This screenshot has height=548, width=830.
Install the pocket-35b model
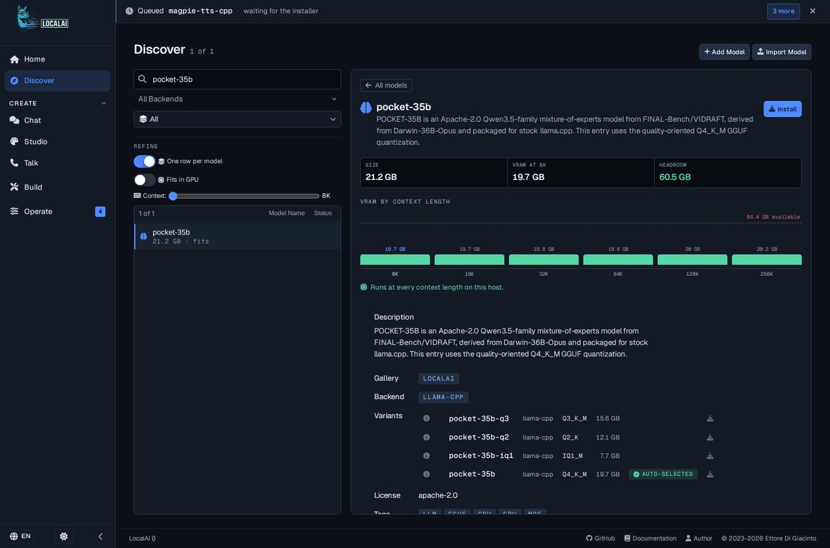[782, 109]
